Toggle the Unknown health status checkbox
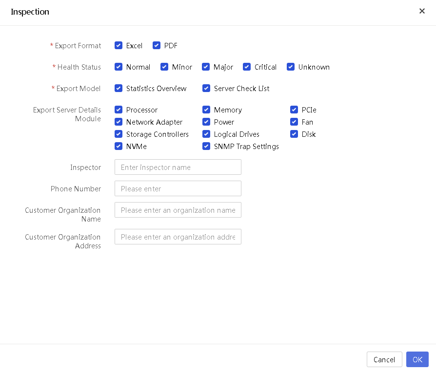The width and height of the screenshot is (436, 372). click(x=291, y=67)
